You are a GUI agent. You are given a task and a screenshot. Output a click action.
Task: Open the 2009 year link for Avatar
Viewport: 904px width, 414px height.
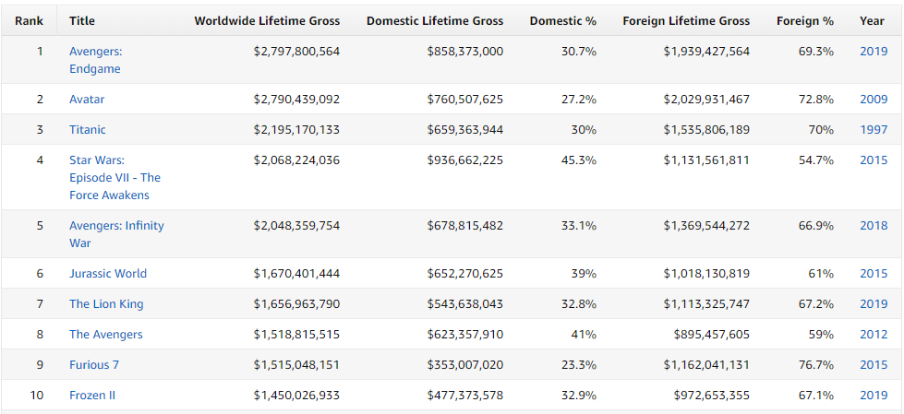click(874, 99)
